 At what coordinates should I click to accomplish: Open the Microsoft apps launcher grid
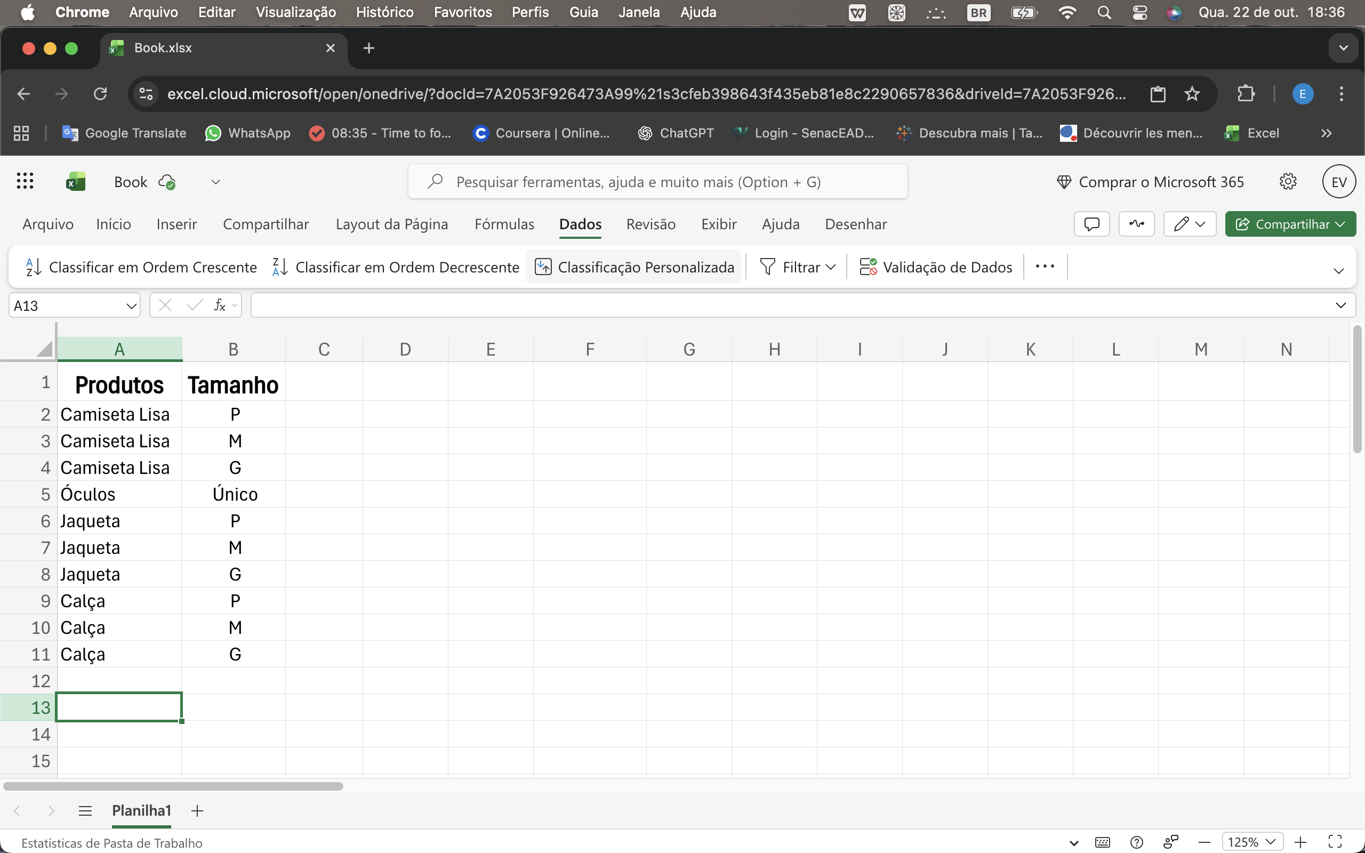(x=25, y=182)
